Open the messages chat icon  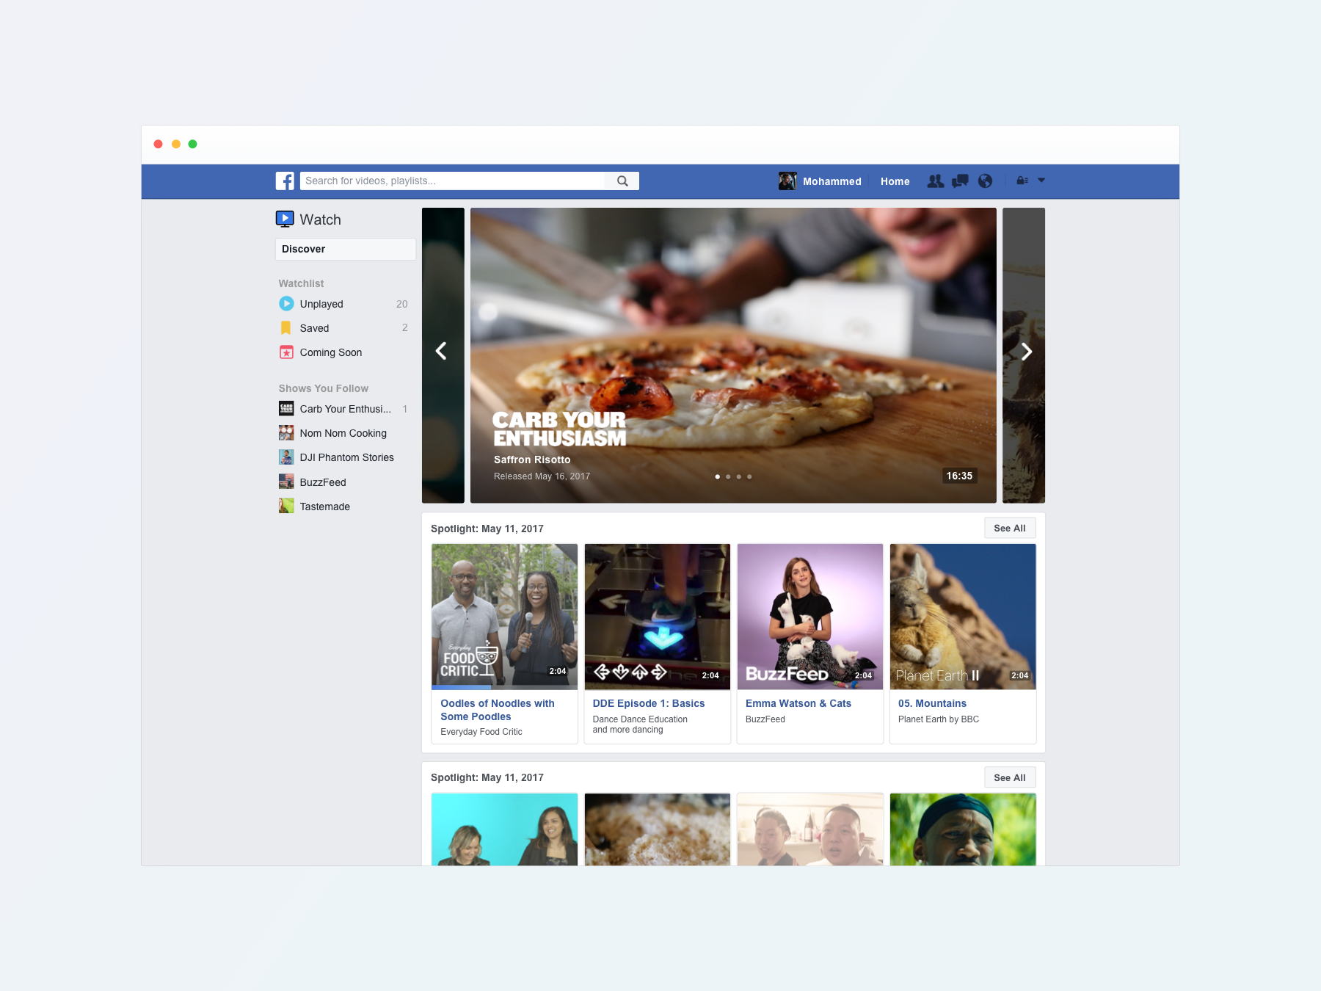pyautogui.click(x=960, y=181)
